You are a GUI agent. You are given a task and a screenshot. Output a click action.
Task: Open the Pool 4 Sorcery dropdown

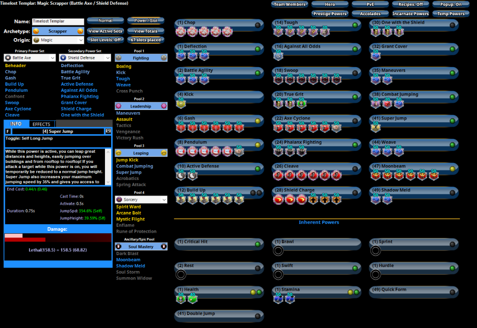click(141, 200)
